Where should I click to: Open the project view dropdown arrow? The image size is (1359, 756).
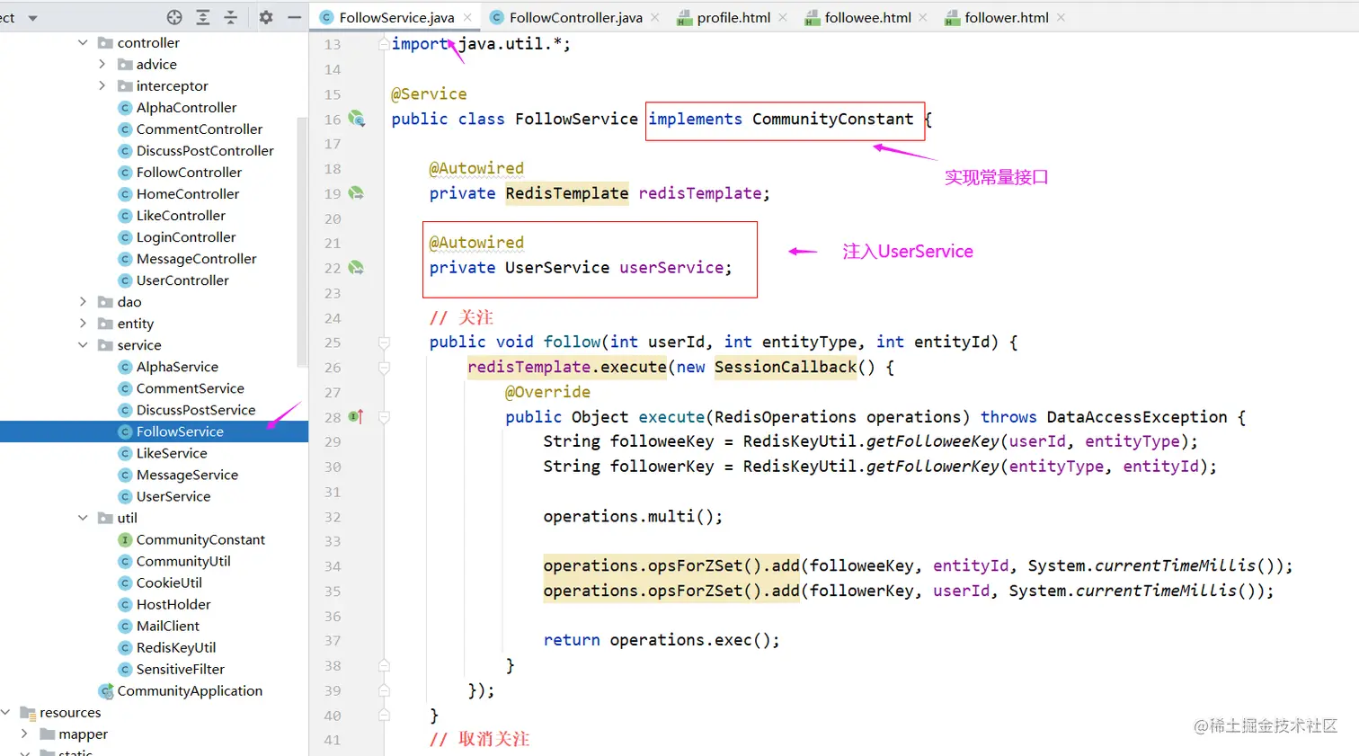tap(33, 18)
